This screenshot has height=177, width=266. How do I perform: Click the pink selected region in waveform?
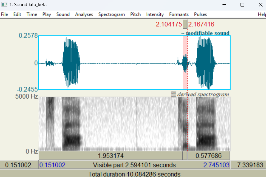(185, 63)
